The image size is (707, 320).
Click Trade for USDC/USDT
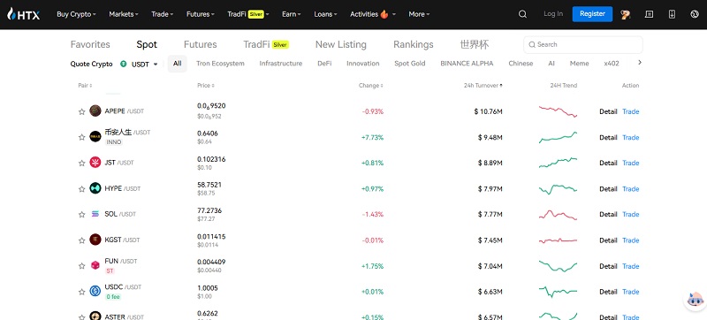(x=631, y=292)
